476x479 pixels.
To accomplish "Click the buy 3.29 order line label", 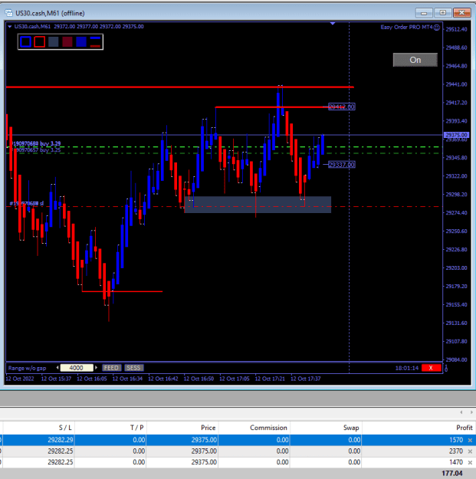I will (36, 143).
